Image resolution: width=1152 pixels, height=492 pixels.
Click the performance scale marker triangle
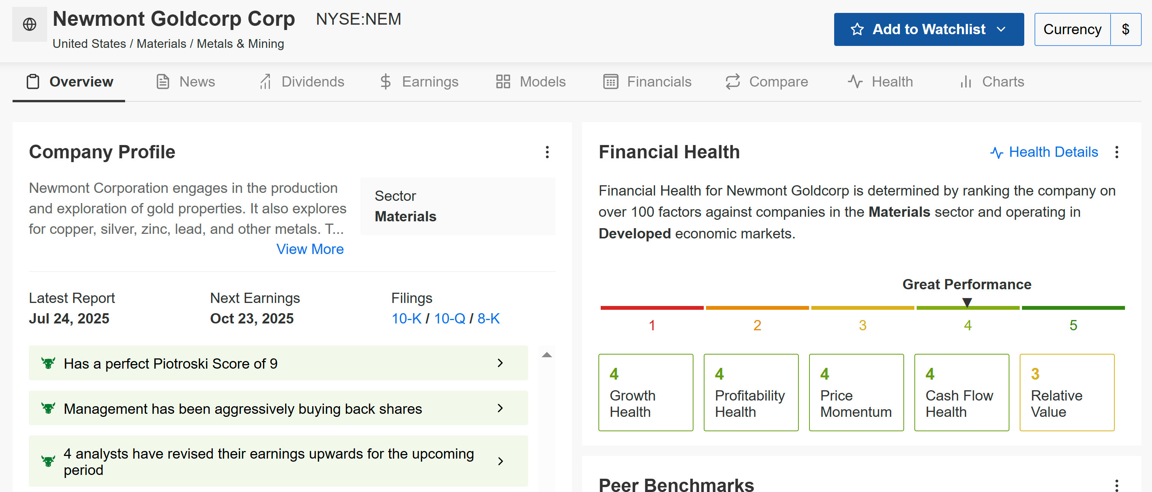(x=967, y=303)
